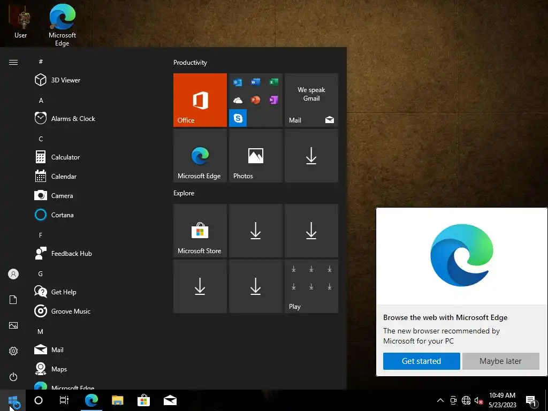
Task: Click Maybe later in Edge popup
Action: [x=500, y=361]
